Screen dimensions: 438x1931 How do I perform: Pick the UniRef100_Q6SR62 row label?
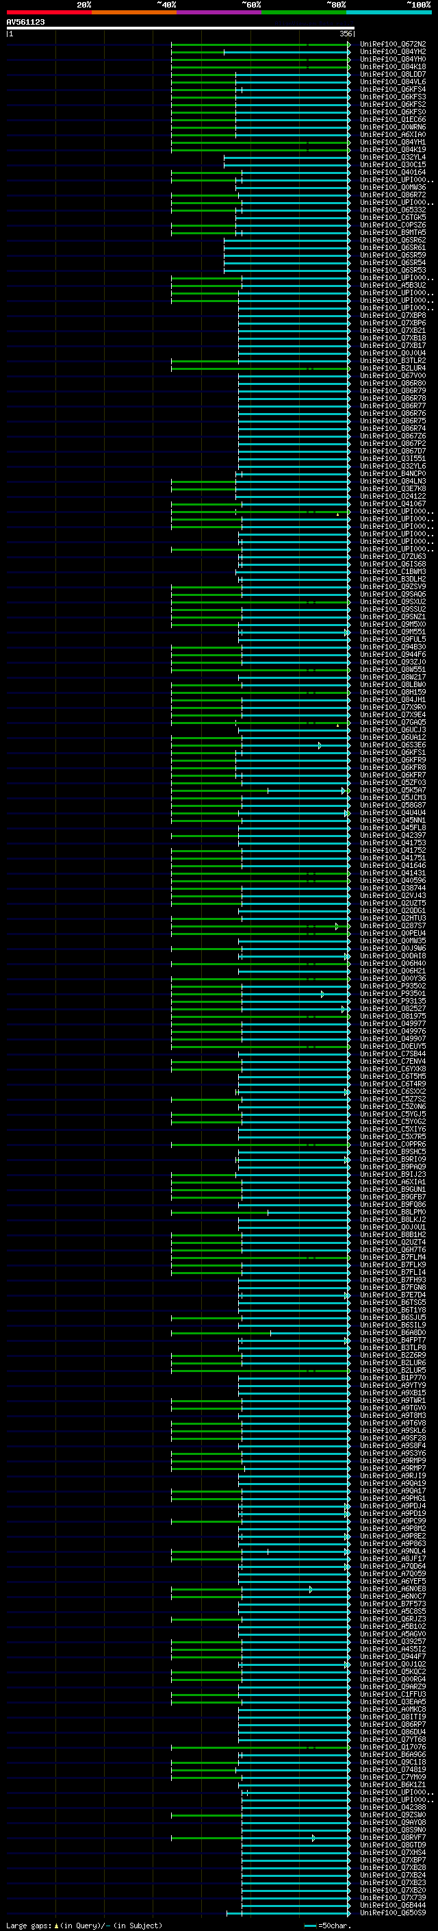tap(393, 240)
